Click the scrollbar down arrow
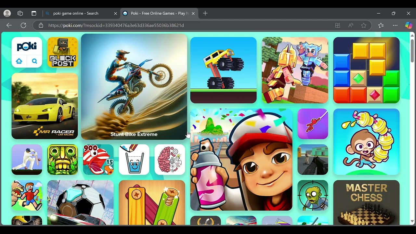The height and width of the screenshot is (234, 416). click(413, 222)
